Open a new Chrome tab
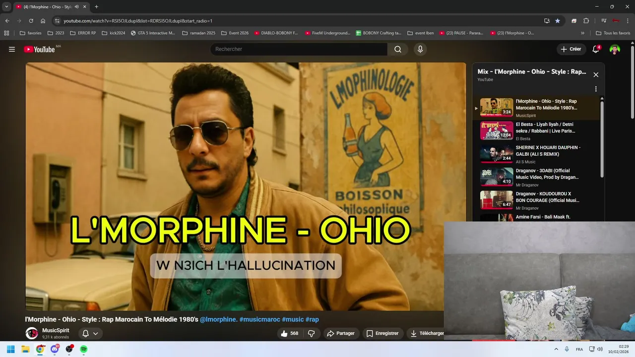 pos(96,7)
